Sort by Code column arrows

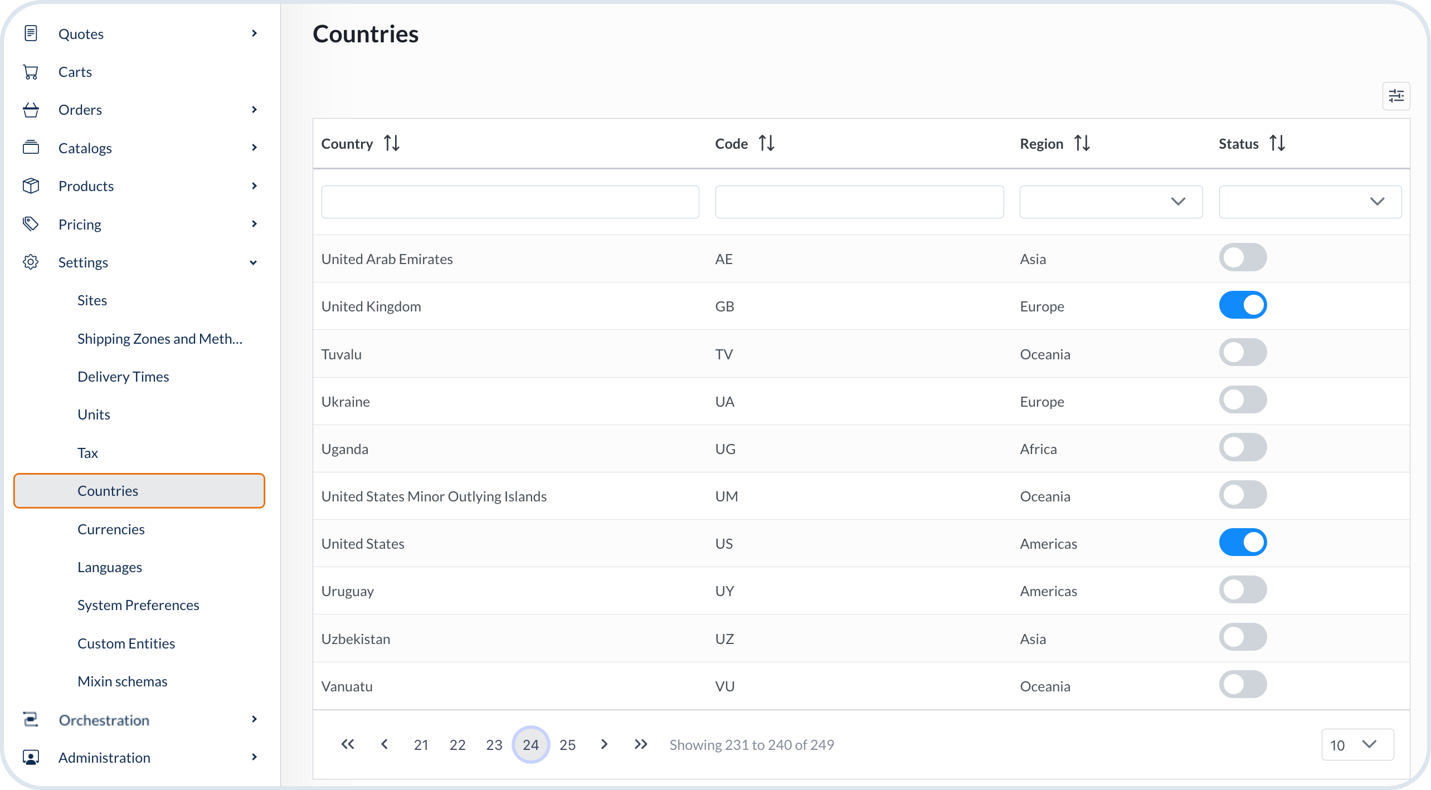click(767, 143)
